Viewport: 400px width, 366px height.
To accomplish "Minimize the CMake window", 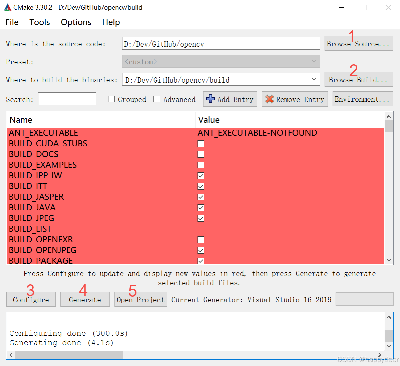I will pos(341,7).
